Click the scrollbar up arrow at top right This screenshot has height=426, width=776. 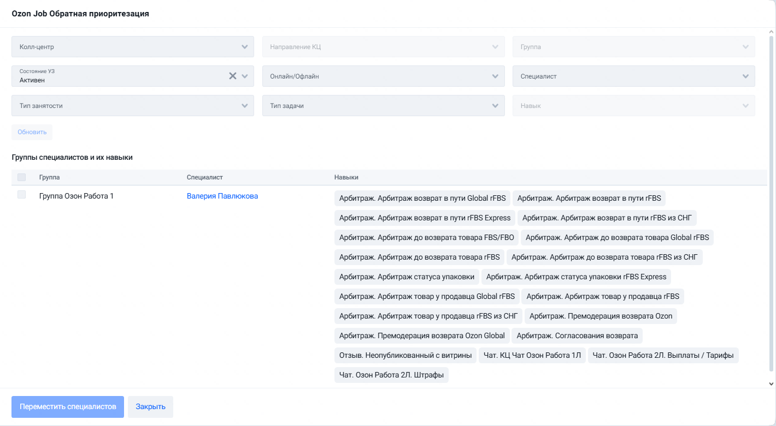[771, 32]
